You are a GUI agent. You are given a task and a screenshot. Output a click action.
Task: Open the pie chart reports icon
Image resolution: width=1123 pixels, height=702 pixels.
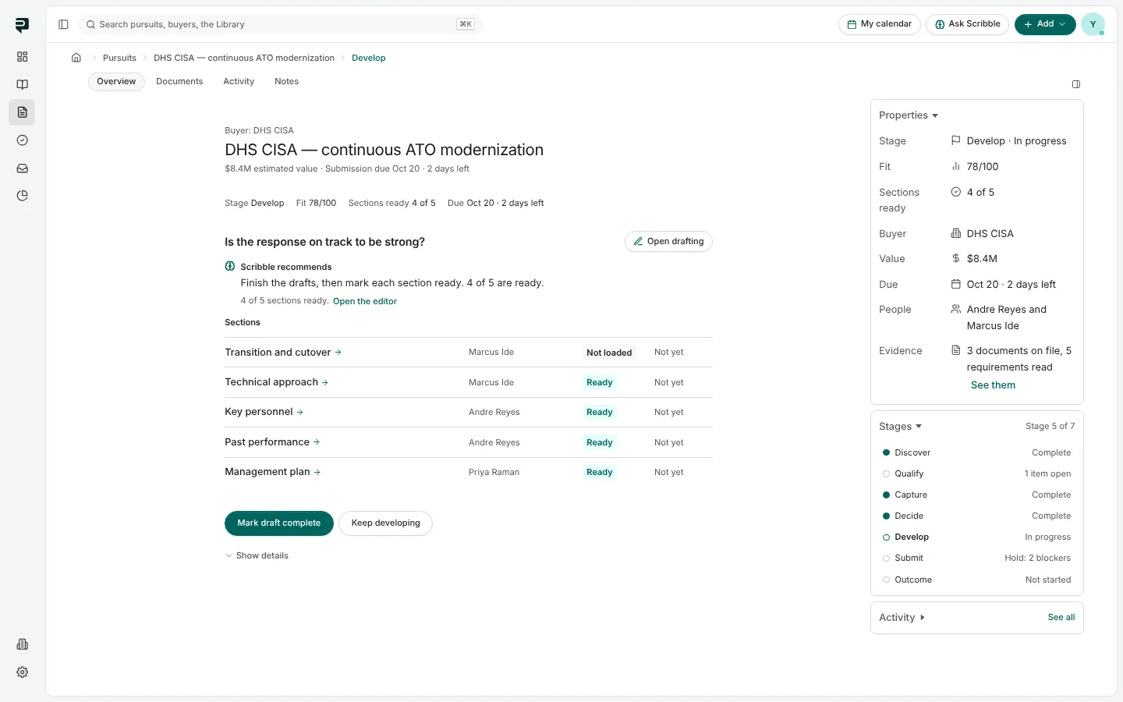(22, 196)
